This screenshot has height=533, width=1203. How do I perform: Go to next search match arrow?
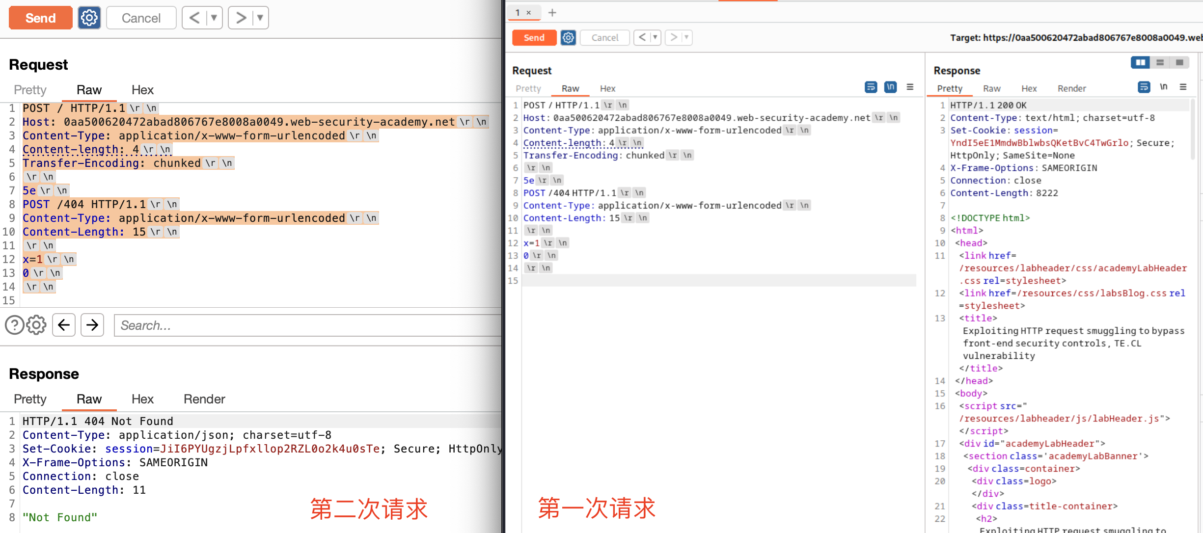[92, 325]
